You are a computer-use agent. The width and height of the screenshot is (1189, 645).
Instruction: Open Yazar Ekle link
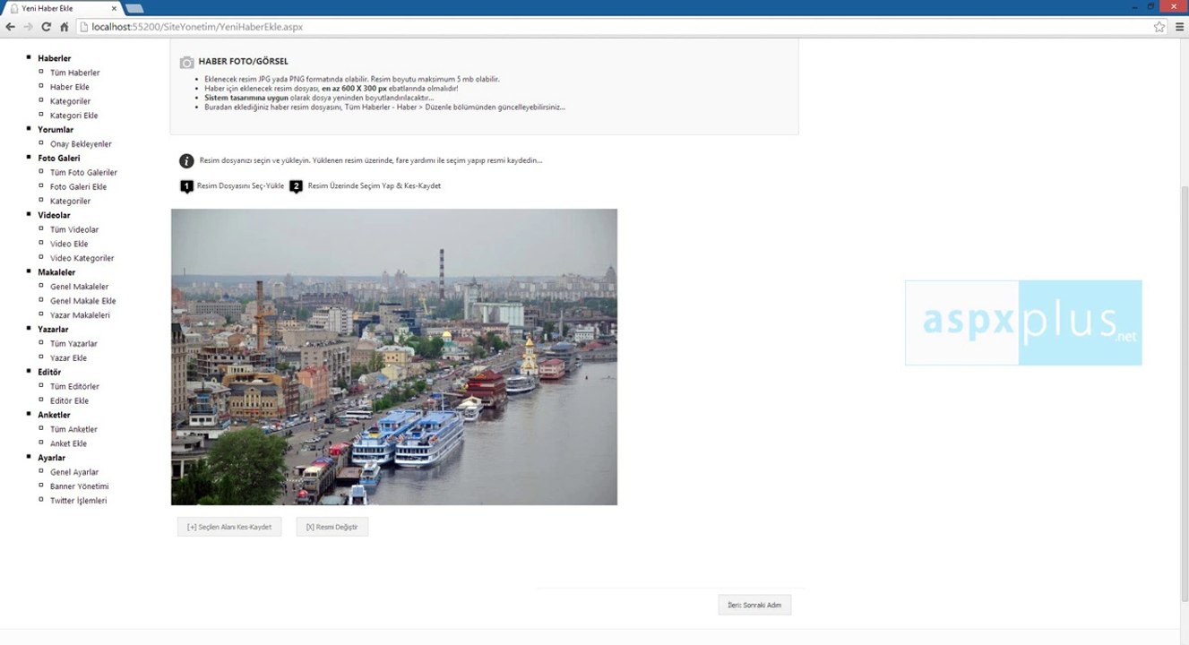point(68,358)
